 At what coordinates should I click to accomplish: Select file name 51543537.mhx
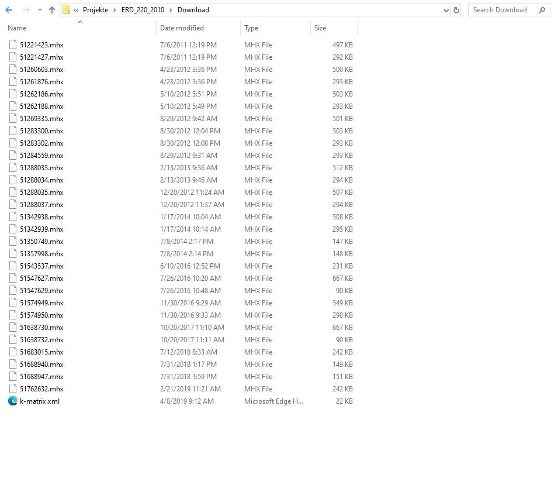(x=41, y=266)
